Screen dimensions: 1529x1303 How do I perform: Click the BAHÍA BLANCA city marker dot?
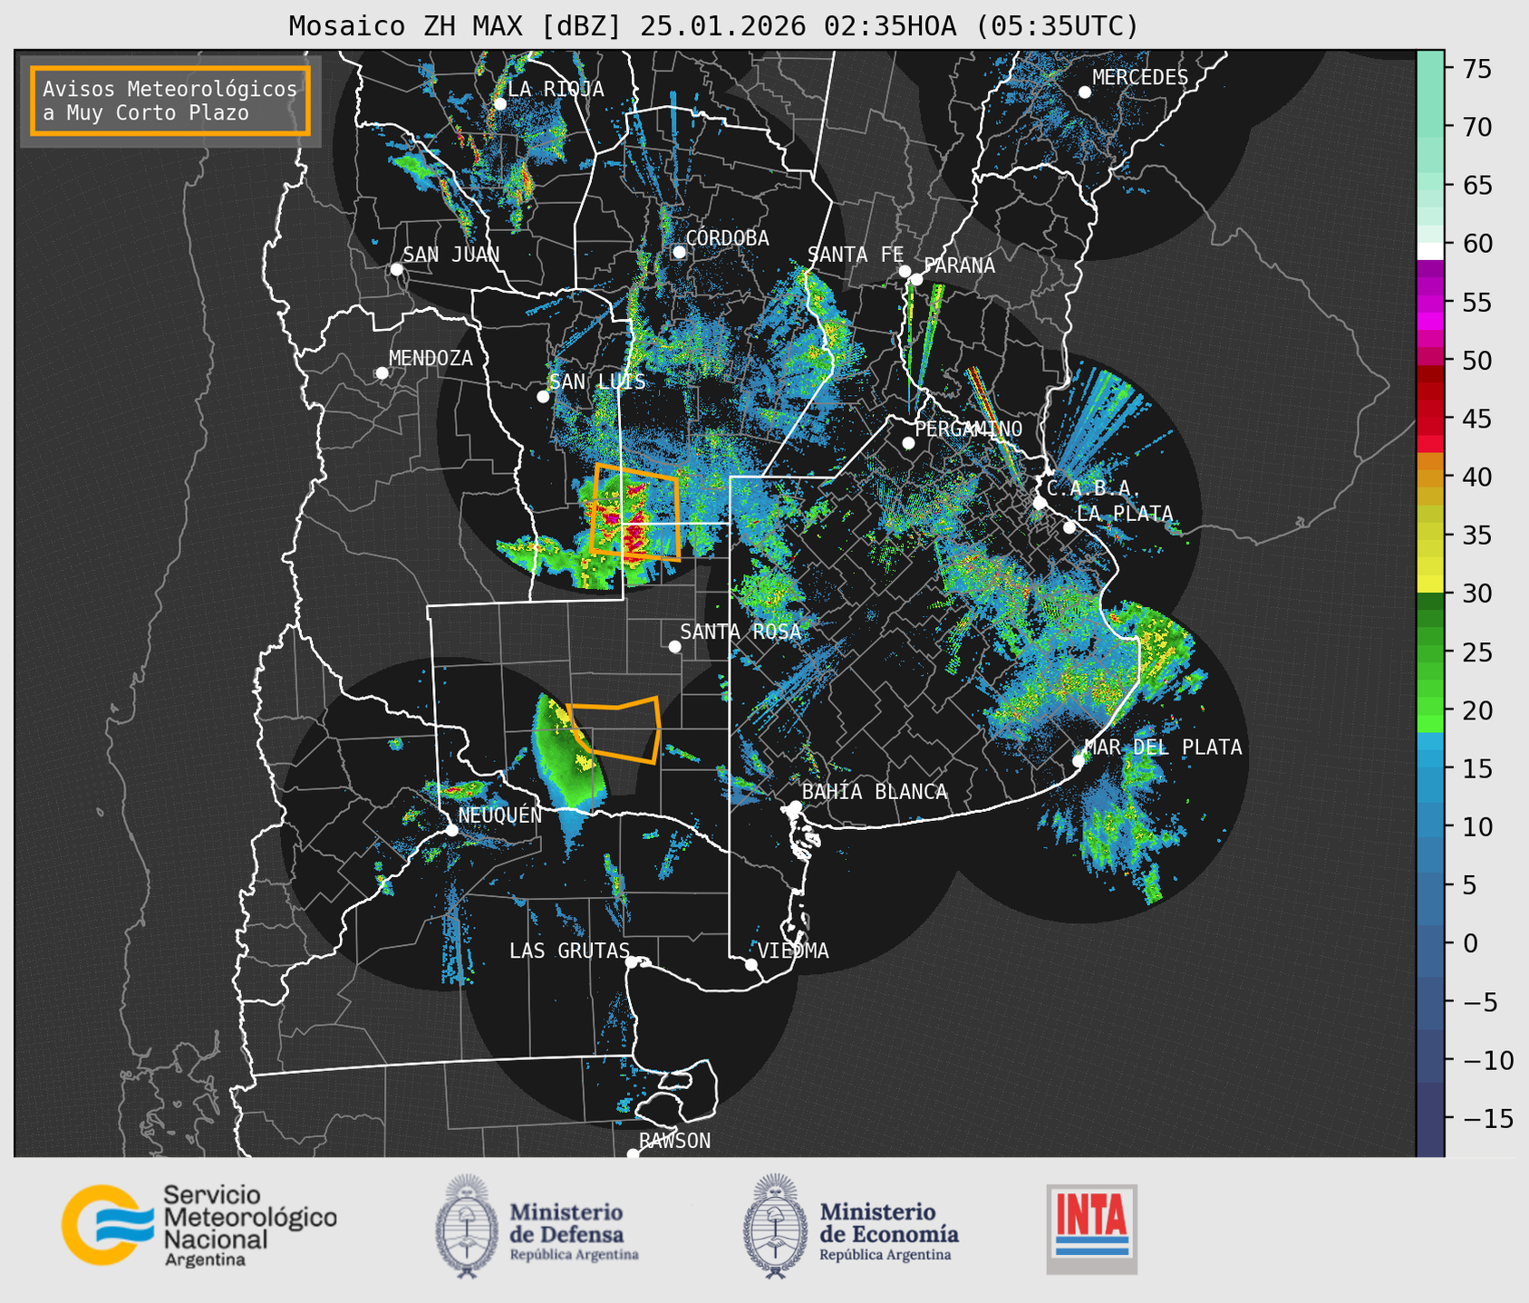[x=795, y=806]
